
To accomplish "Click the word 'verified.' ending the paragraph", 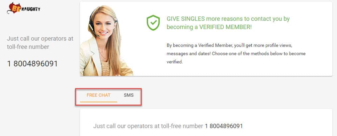I will tap(175, 62).
